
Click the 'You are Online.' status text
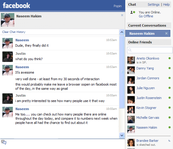click(x=150, y=12)
